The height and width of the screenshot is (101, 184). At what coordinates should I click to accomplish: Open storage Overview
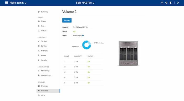tap(45, 86)
